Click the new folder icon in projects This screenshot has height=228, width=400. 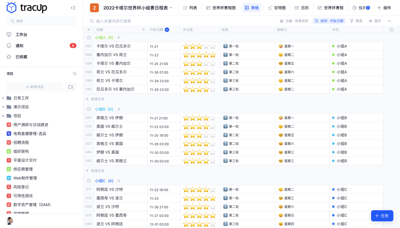pyautogui.click(x=71, y=87)
